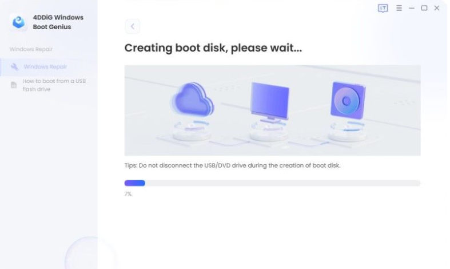The width and height of the screenshot is (450, 269).
Task: Open the hamburger menu icon
Action: coord(399,8)
